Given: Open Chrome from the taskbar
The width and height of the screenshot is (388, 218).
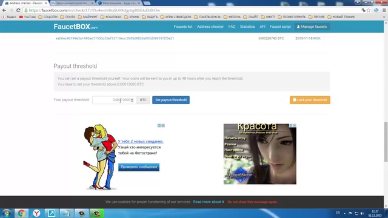Looking at the screenshot, I should point(21,213).
